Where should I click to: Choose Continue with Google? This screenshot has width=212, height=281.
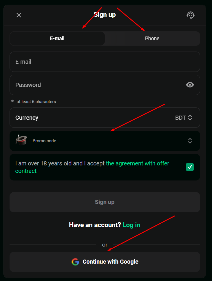point(105,262)
